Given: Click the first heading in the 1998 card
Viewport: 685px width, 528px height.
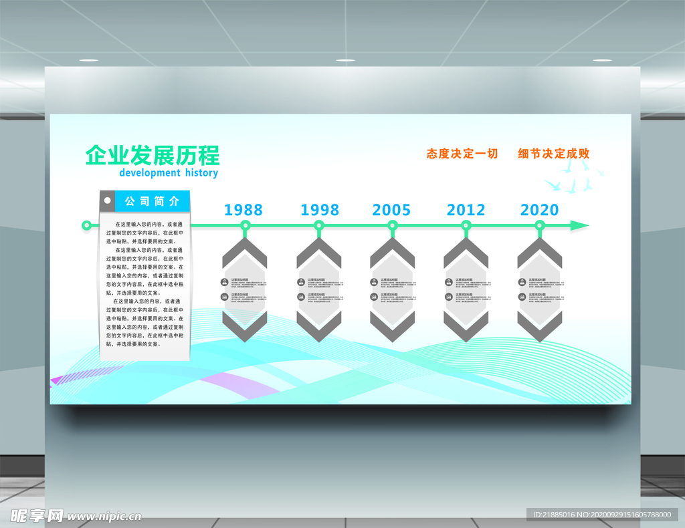Looking at the screenshot, I should point(316,280).
